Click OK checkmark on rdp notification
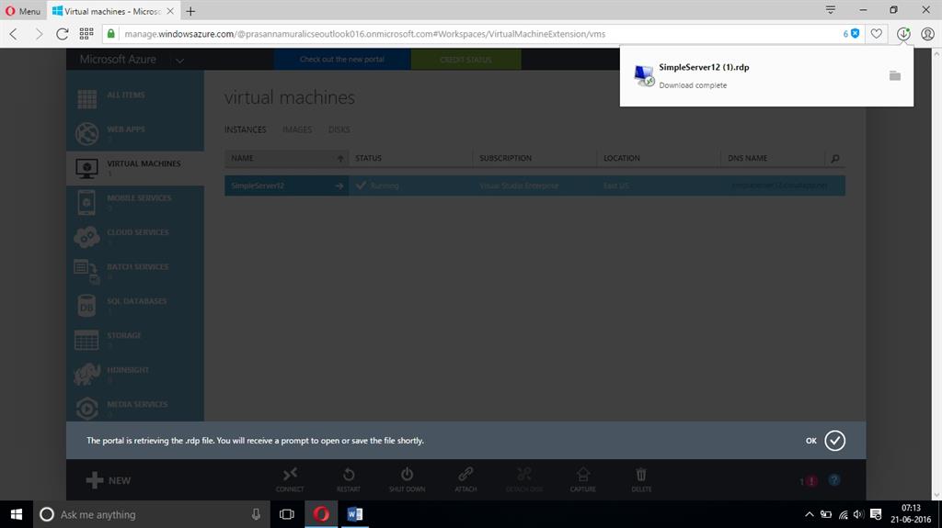Image resolution: width=942 pixels, height=528 pixels. [834, 441]
